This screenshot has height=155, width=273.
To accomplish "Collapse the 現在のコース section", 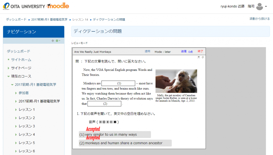I will (9, 76).
